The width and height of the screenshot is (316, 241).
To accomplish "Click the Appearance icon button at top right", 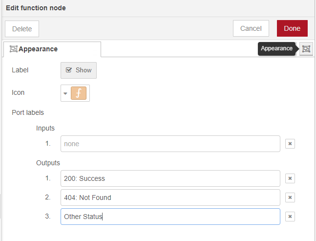I will (x=306, y=48).
